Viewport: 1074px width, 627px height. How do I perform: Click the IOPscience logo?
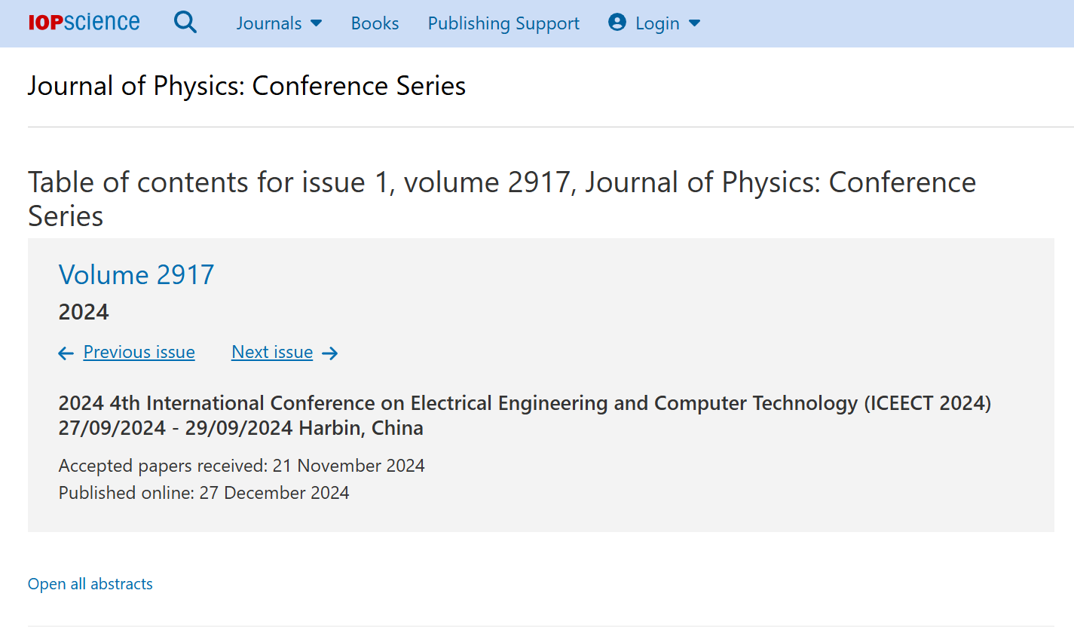pos(84,23)
